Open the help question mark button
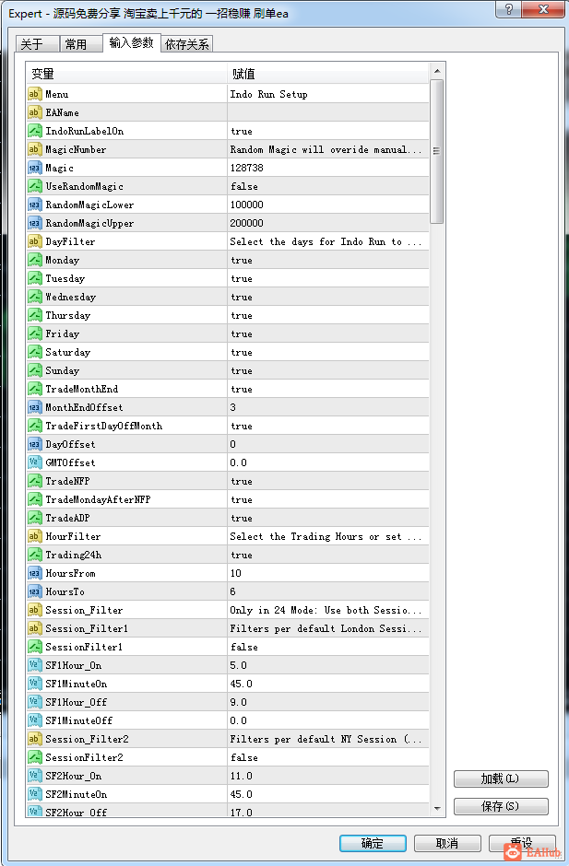This screenshot has height=866, width=569. [x=509, y=9]
